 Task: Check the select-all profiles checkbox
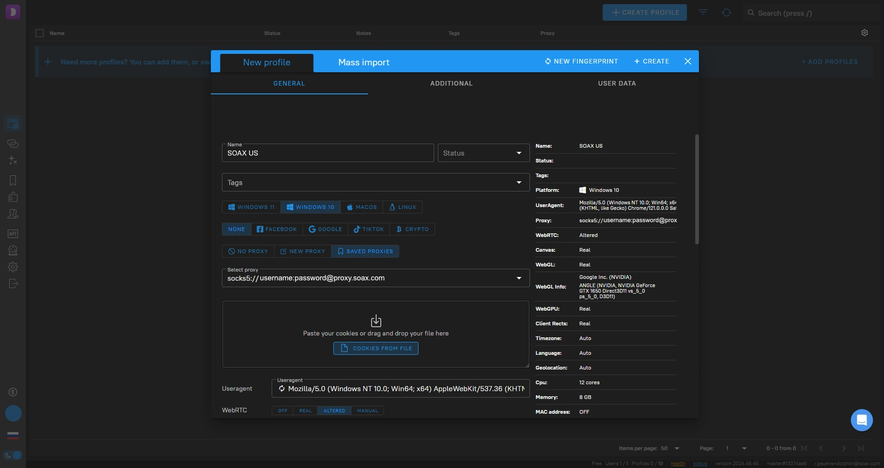click(x=40, y=33)
